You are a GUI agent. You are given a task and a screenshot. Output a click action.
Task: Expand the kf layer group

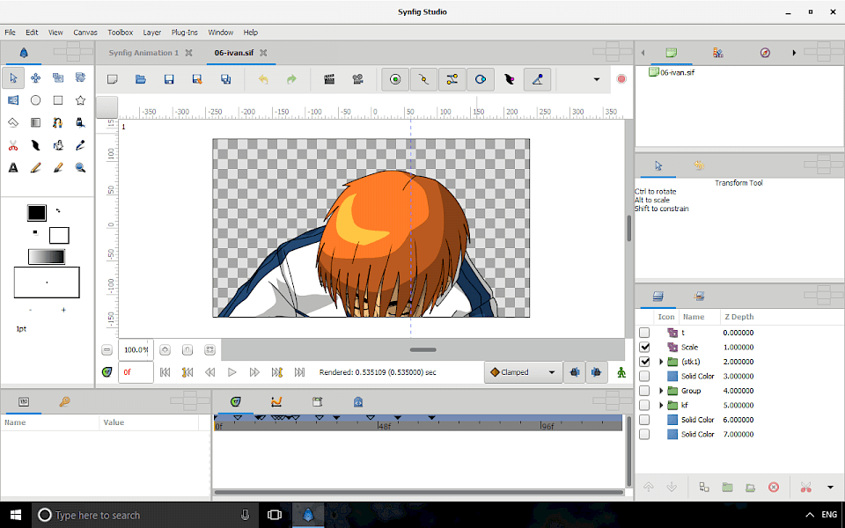point(661,405)
